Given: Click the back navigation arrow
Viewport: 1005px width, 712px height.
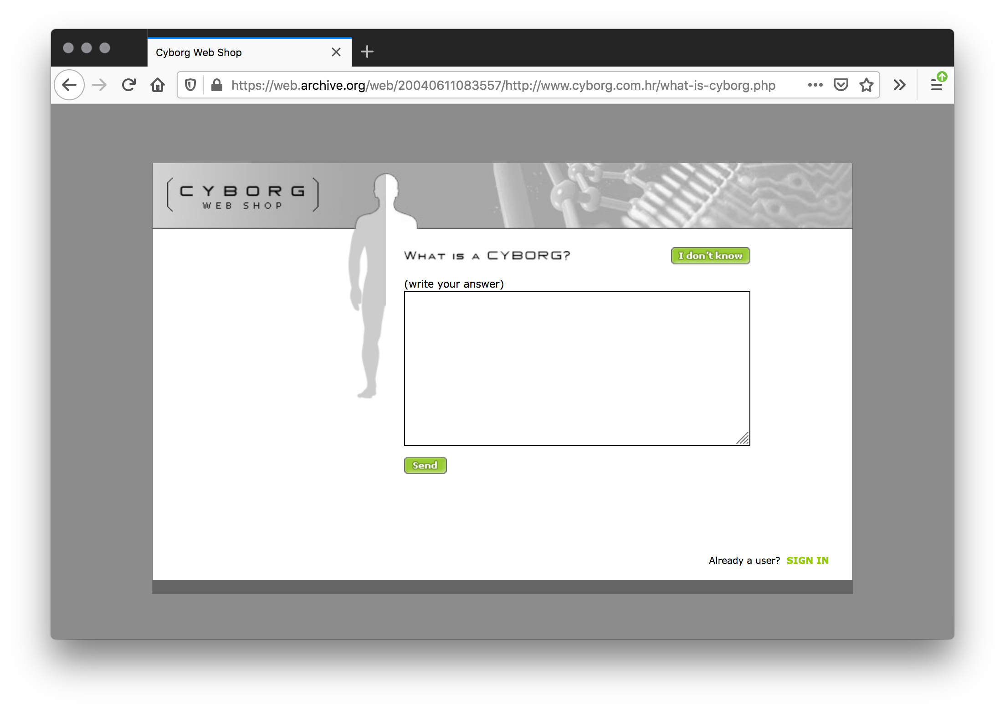Looking at the screenshot, I should [x=70, y=86].
